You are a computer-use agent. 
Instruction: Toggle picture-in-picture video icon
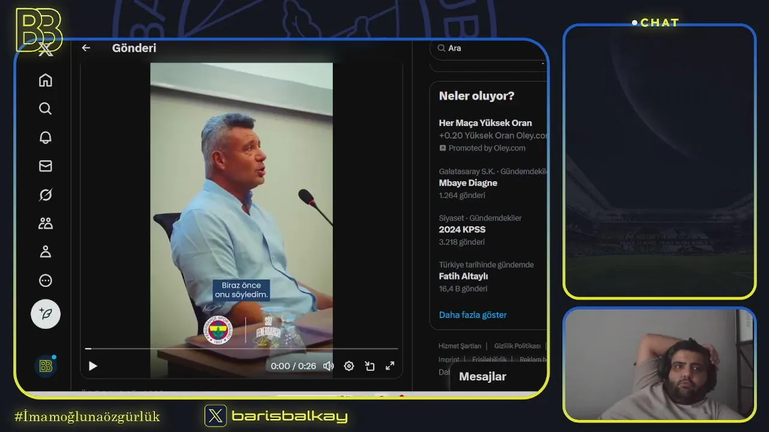[x=369, y=366]
